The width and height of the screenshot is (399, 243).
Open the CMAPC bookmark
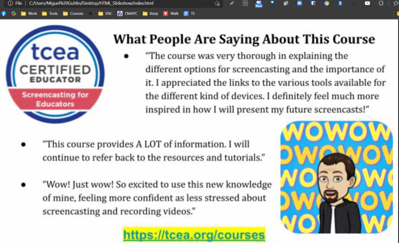click(127, 13)
